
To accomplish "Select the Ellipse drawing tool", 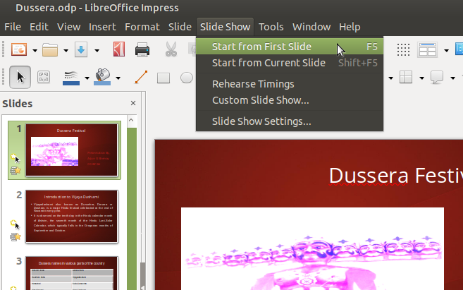I will click(x=187, y=78).
